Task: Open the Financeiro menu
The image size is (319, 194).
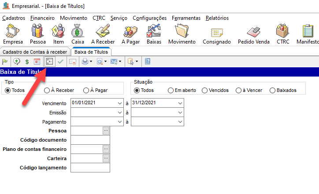Action: click(x=42, y=18)
